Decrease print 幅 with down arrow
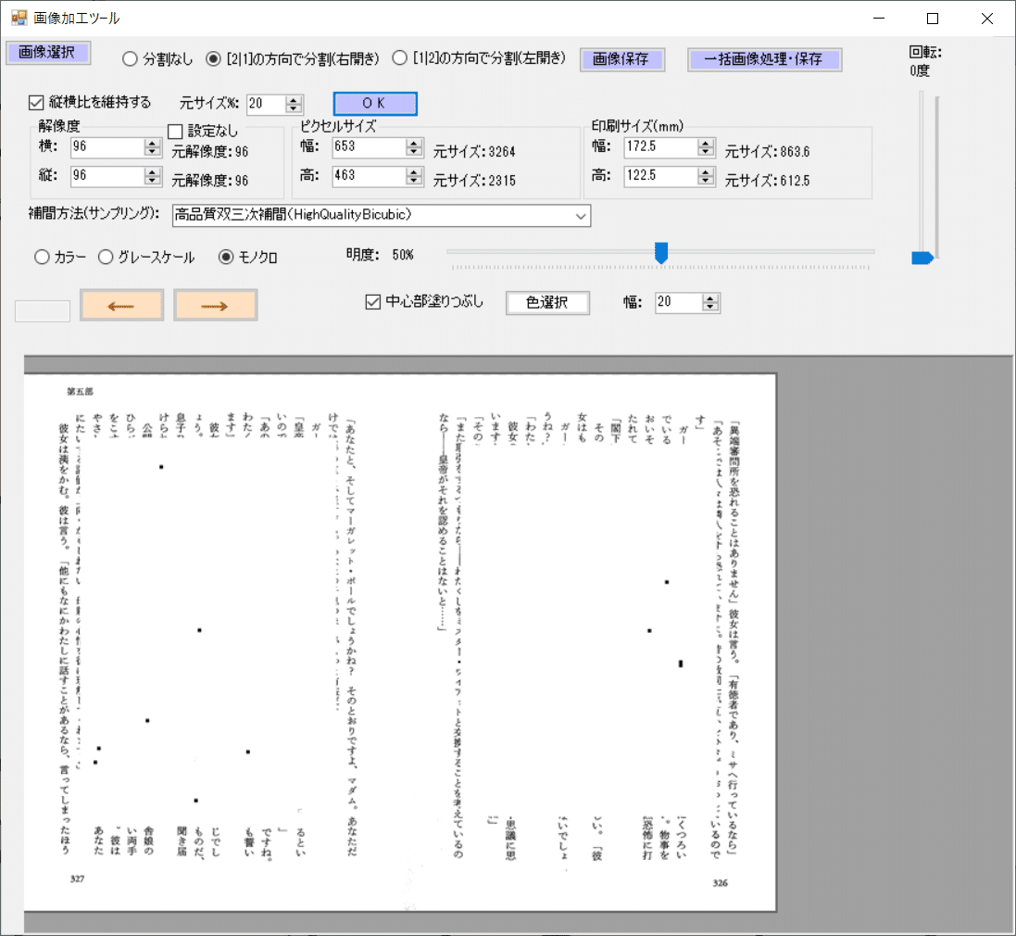Viewport: 1016px width, 936px height. click(x=706, y=152)
